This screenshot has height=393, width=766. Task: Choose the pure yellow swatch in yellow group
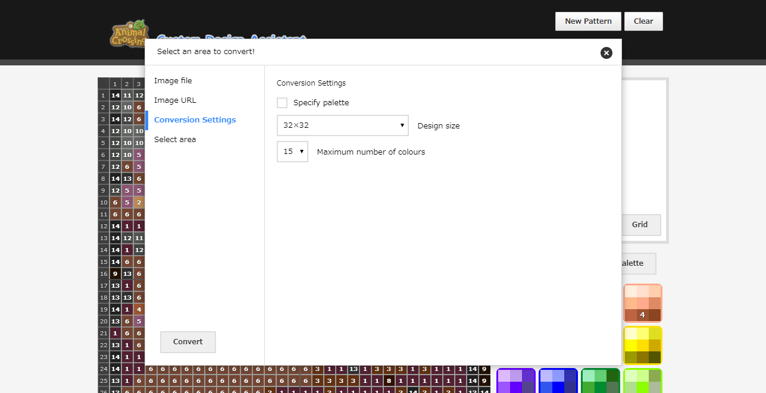click(x=631, y=345)
